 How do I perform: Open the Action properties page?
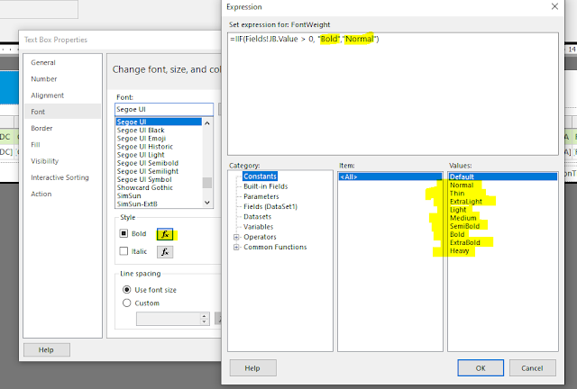(x=41, y=194)
